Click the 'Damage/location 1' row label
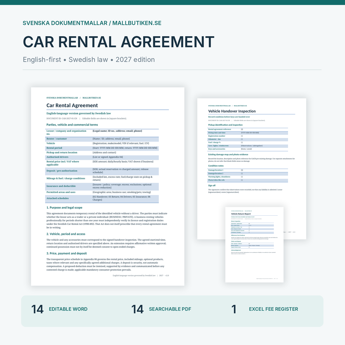This screenshot has height=345, width=345. 216,170
